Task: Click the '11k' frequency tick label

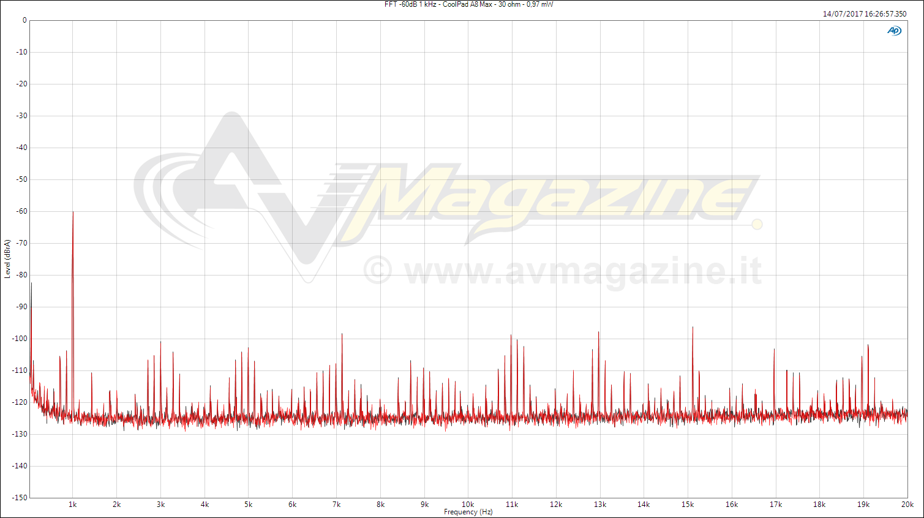Action: [513, 505]
